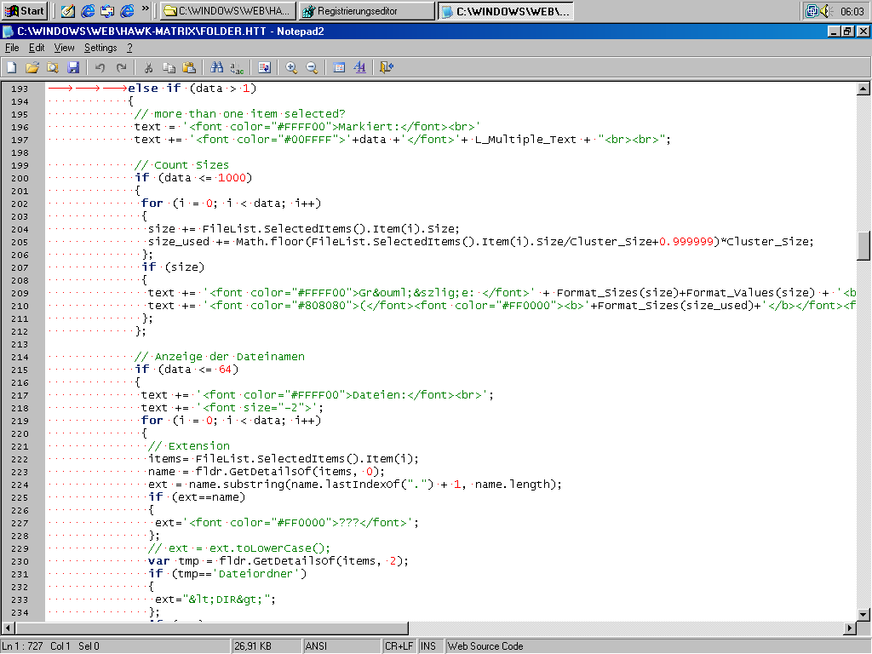Open the volume speaker tray icon
This screenshot has height=654, width=872.
(825, 10)
